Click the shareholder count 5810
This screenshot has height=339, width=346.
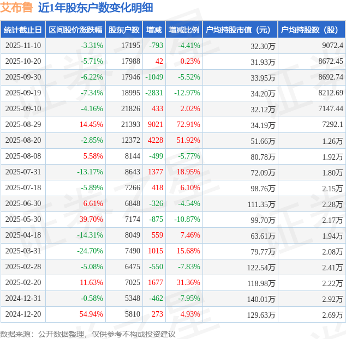coord(133,314)
